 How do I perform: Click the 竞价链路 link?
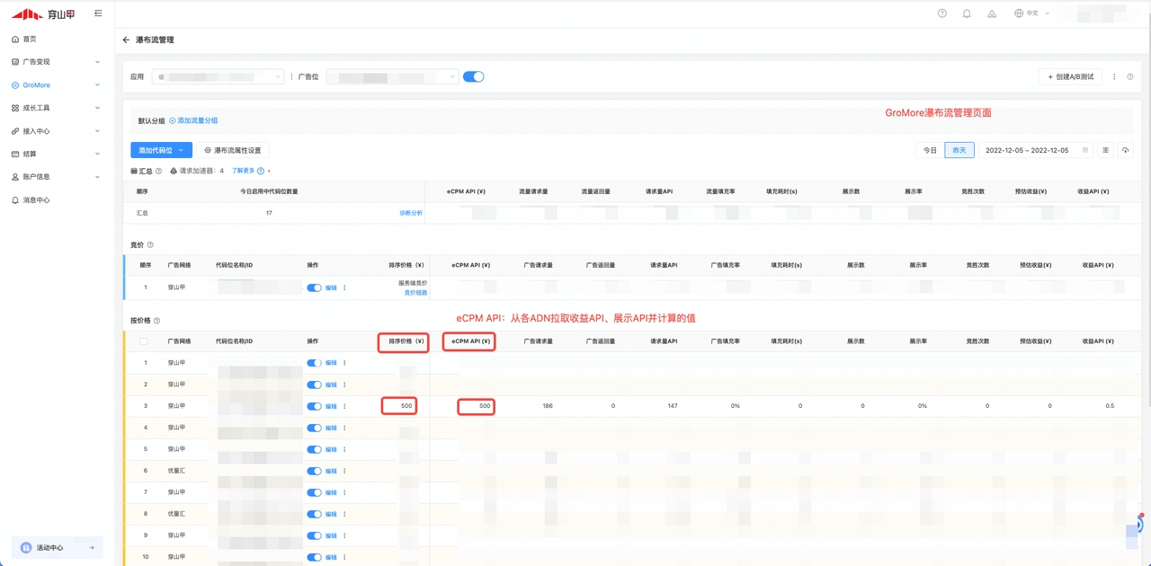(415, 293)
